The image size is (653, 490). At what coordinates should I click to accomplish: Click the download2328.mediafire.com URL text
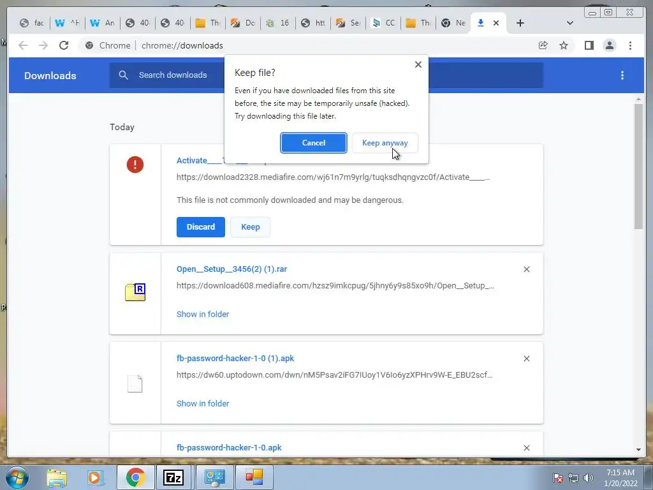(333, 177)
